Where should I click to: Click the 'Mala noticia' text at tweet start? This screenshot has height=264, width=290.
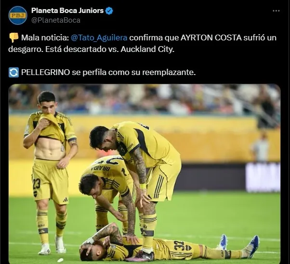click(x=45, y=38)
